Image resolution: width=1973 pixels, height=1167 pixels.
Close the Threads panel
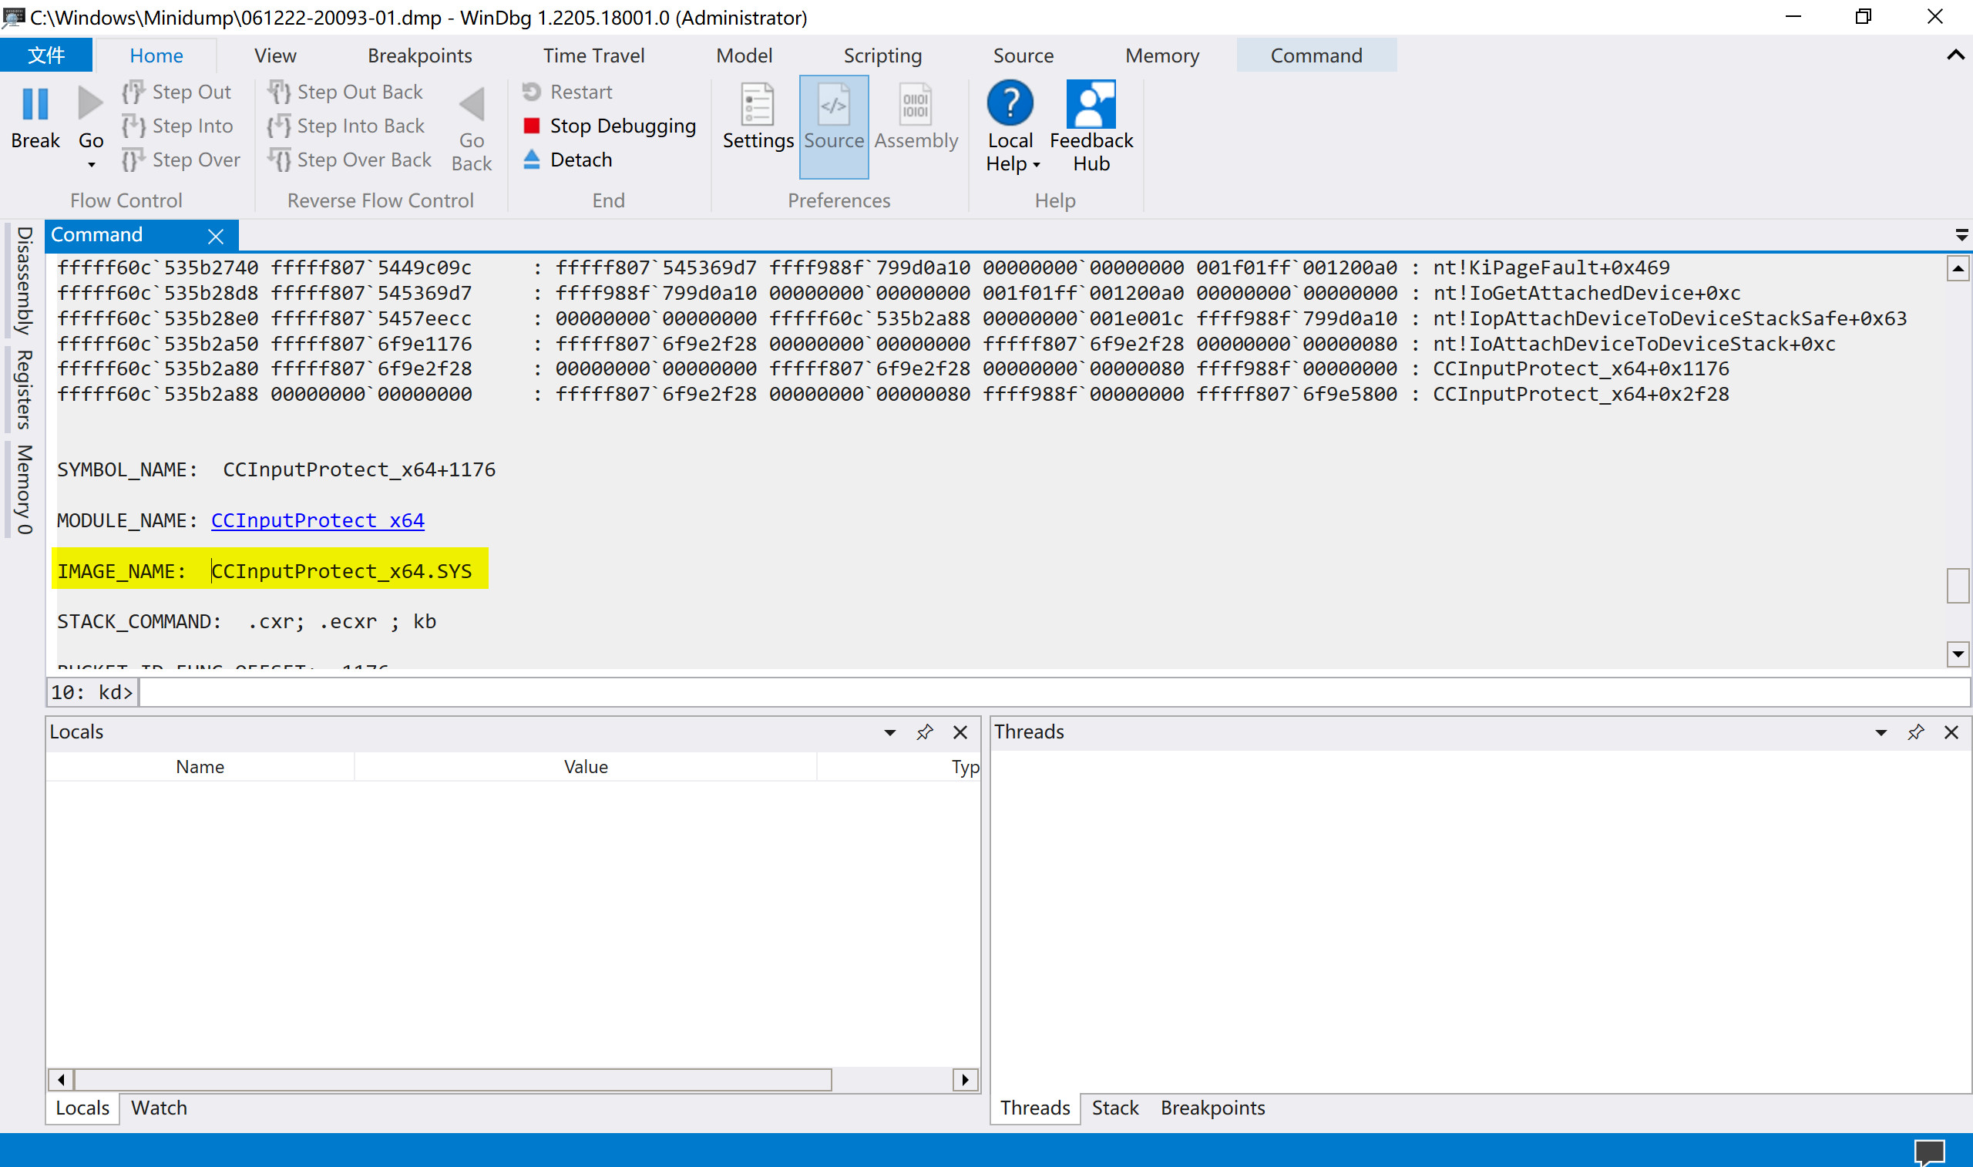(x=1951, y=733)
